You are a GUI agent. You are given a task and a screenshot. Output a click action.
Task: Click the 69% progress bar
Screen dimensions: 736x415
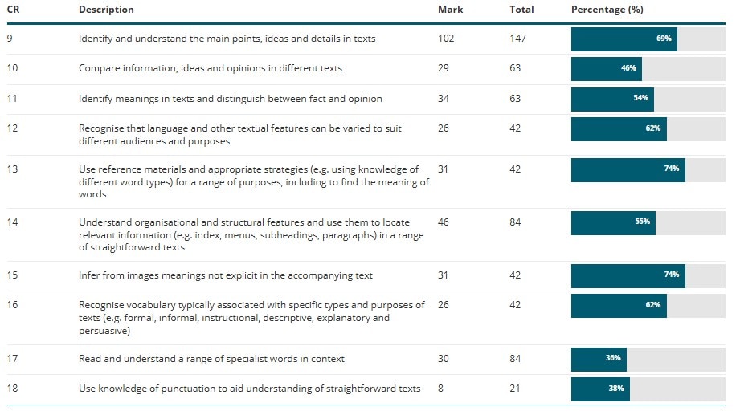(648, 39)
